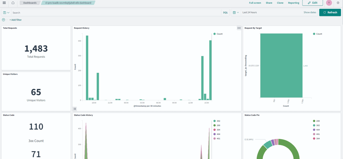The image size is (343, 159).
Task: Click the filter options circle icon
Action: 3,20
